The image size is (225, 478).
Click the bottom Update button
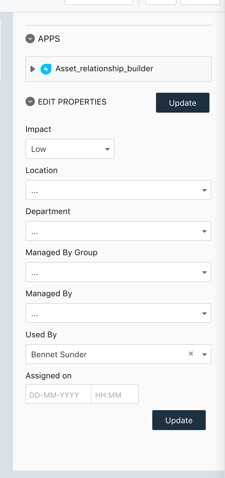click(179, 420)
